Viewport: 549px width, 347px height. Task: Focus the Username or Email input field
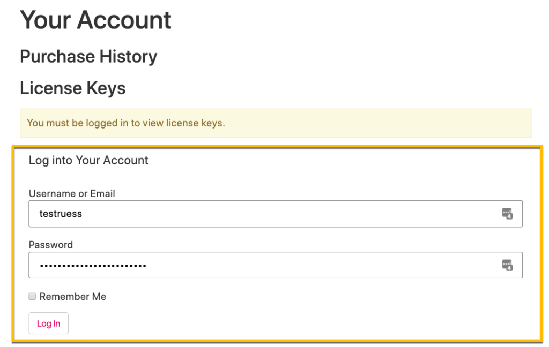click(276, 214)
